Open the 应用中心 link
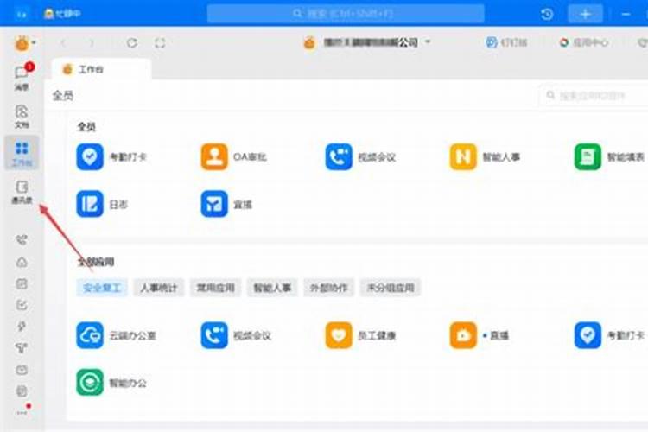 [x=583, y=42]
